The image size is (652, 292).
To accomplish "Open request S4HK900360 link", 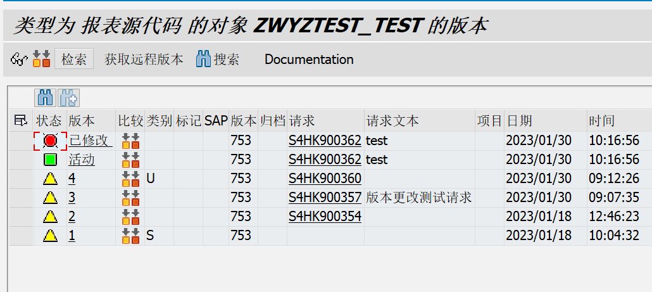I will coord(325,179).
